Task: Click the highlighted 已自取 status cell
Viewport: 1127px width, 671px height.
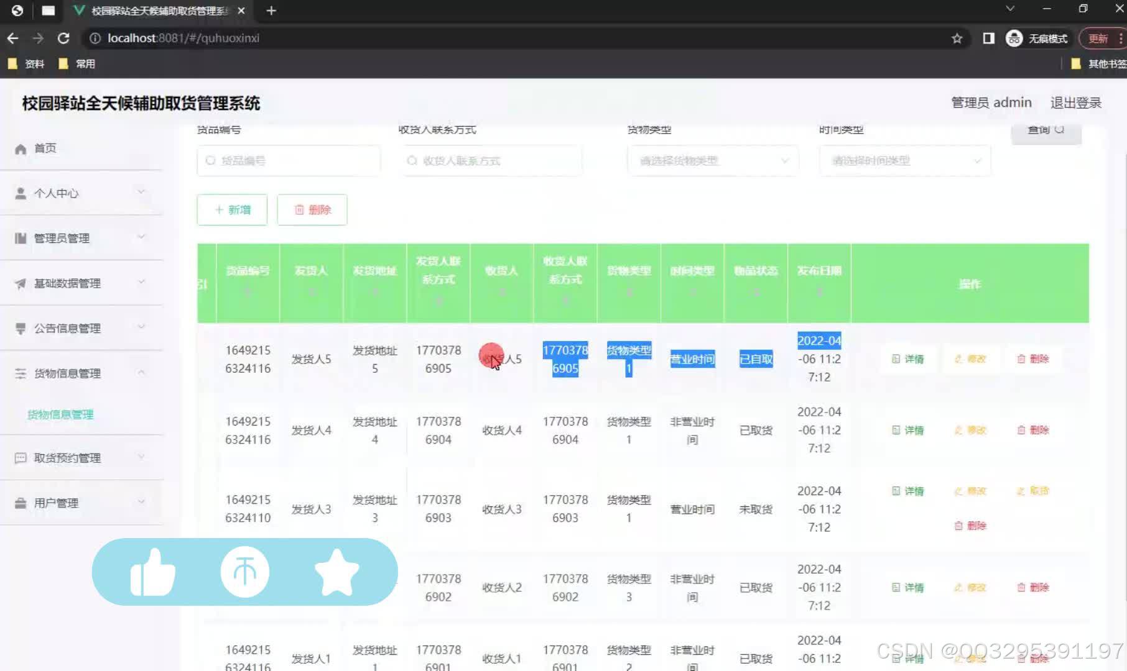Action: [756, 359]
